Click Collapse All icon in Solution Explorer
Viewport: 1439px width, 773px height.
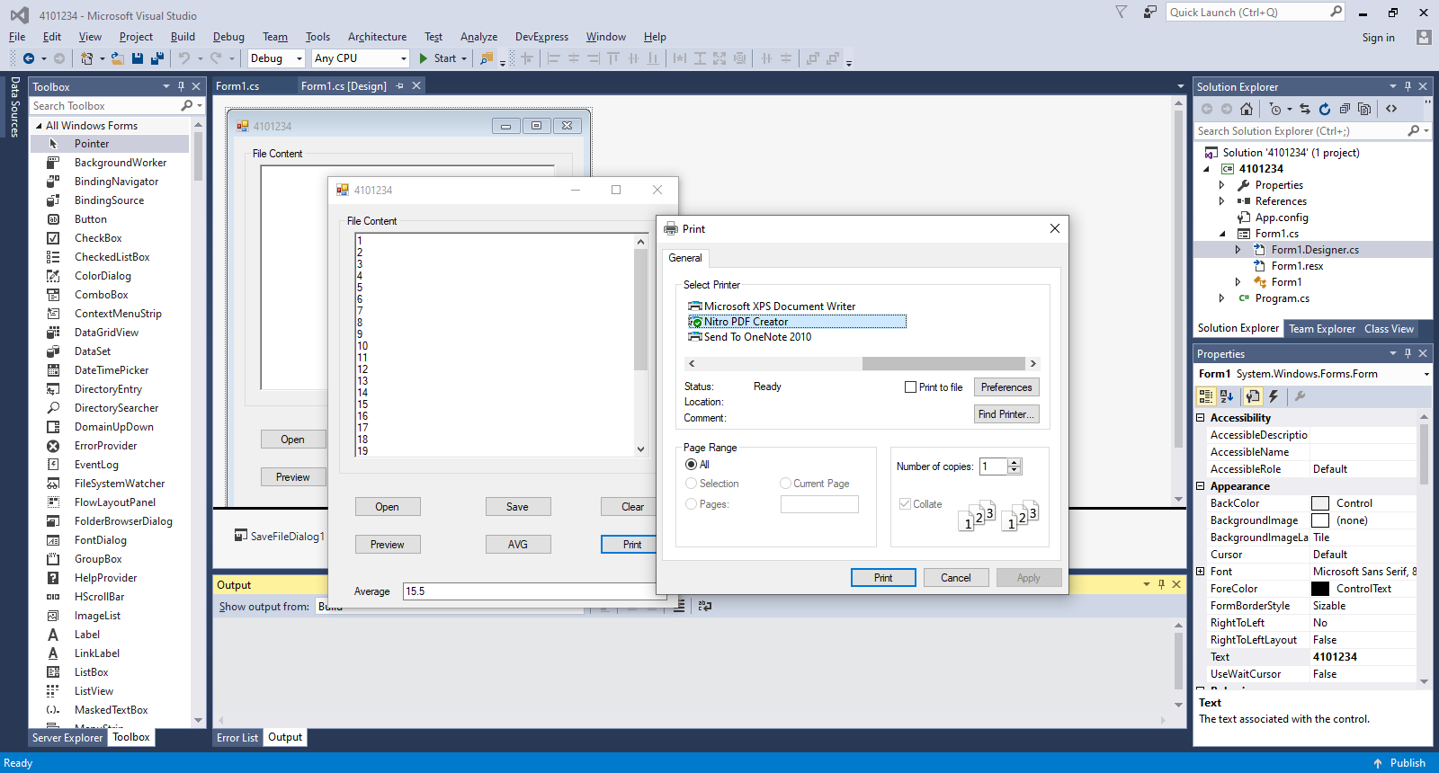point(1345,109)
